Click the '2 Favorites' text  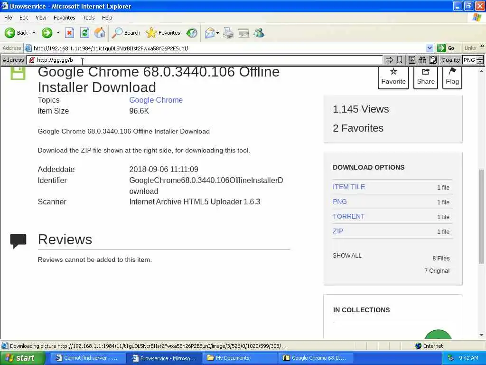358,128
